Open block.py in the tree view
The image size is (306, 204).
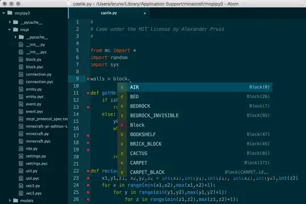pyautogui.click(x=33, y=59)
